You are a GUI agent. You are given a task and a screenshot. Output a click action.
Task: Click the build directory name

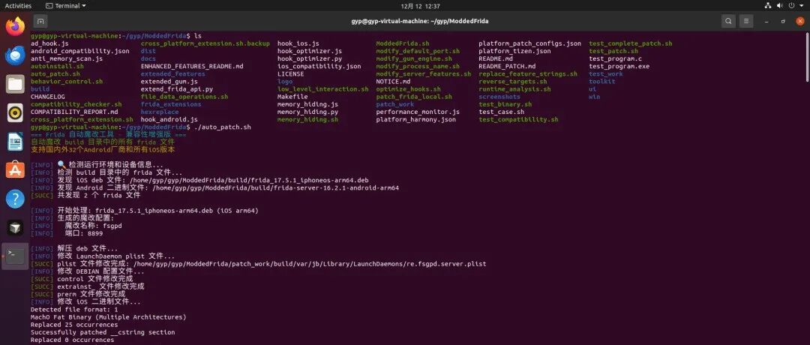tap(40, 88)
